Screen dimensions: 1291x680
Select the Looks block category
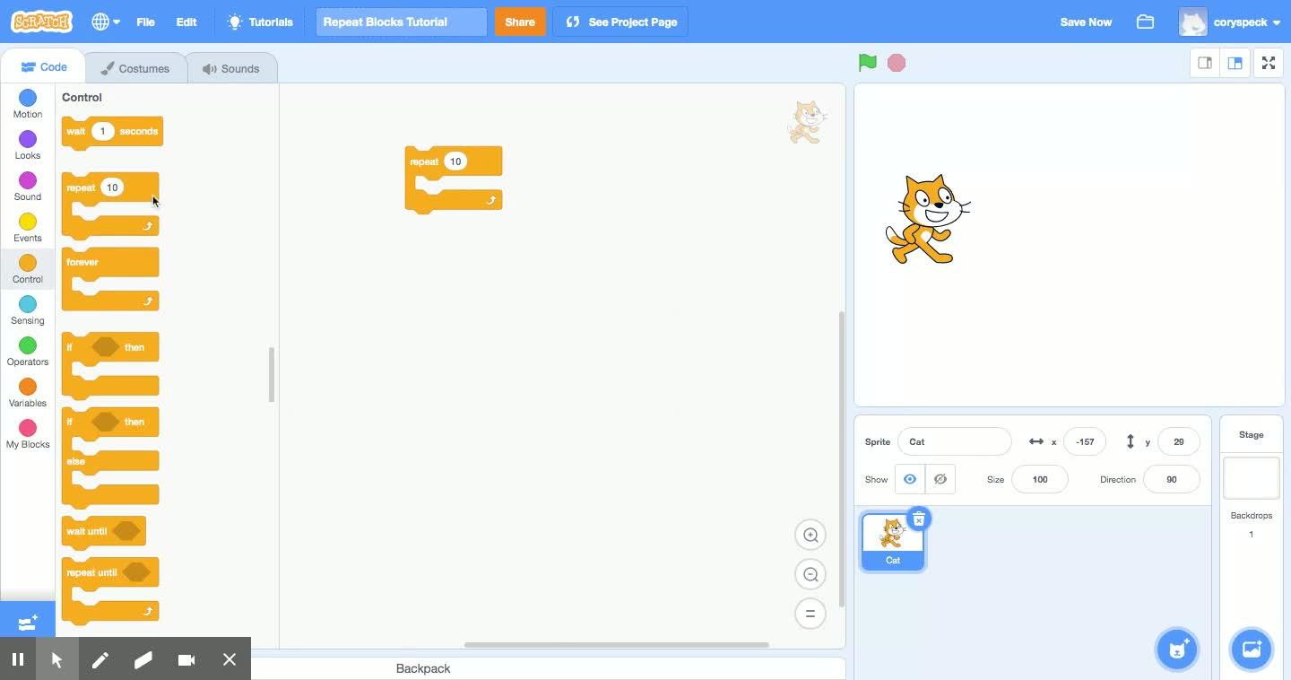pos(28,145)
